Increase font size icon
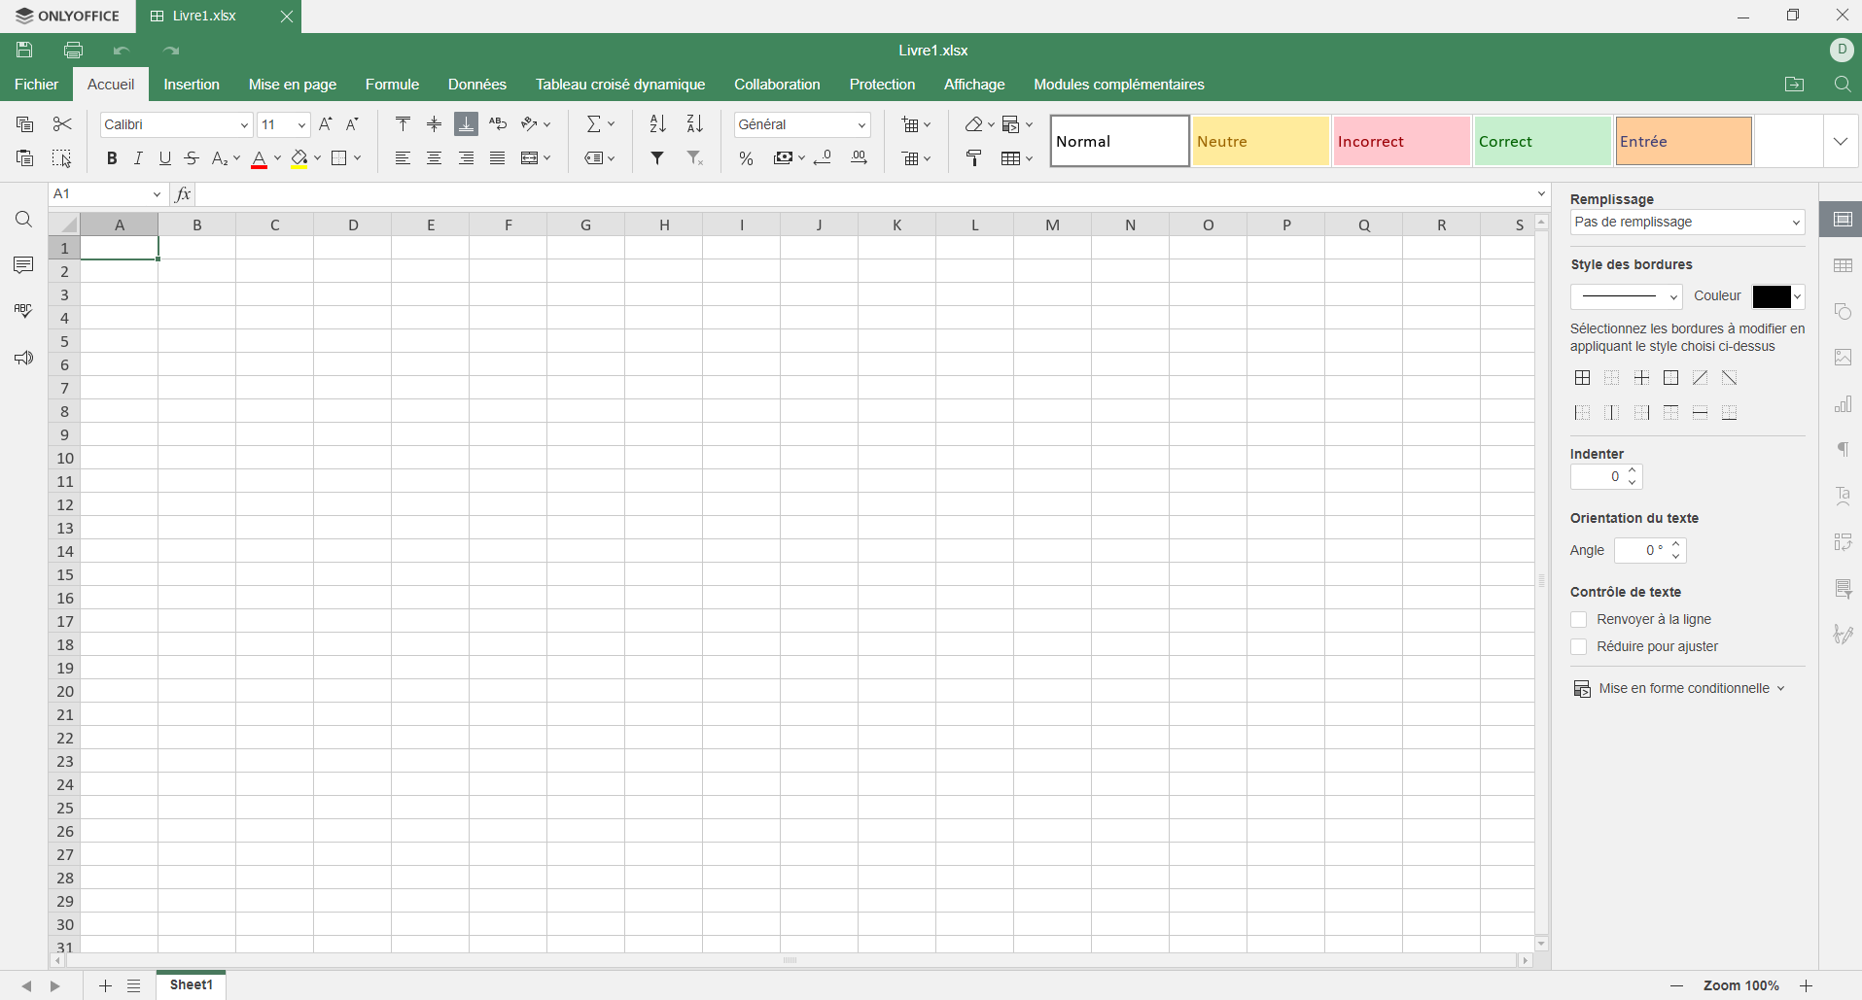1862x1000 pixels. tap(326, 124)
